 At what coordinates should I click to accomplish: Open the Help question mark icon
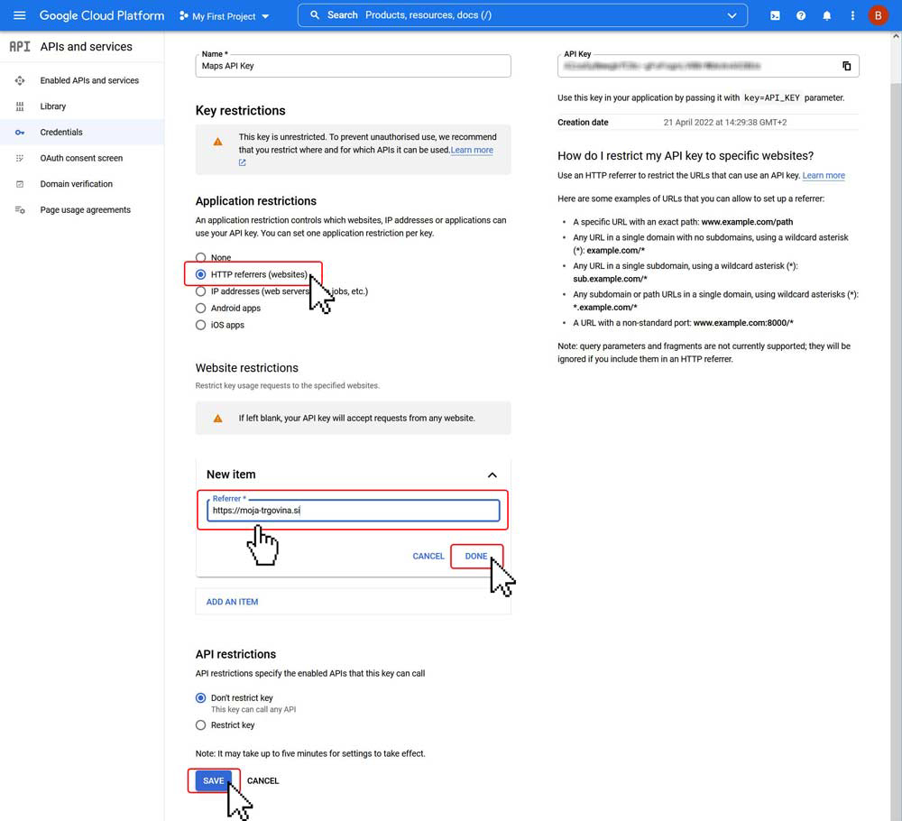(x=801, y=15)
